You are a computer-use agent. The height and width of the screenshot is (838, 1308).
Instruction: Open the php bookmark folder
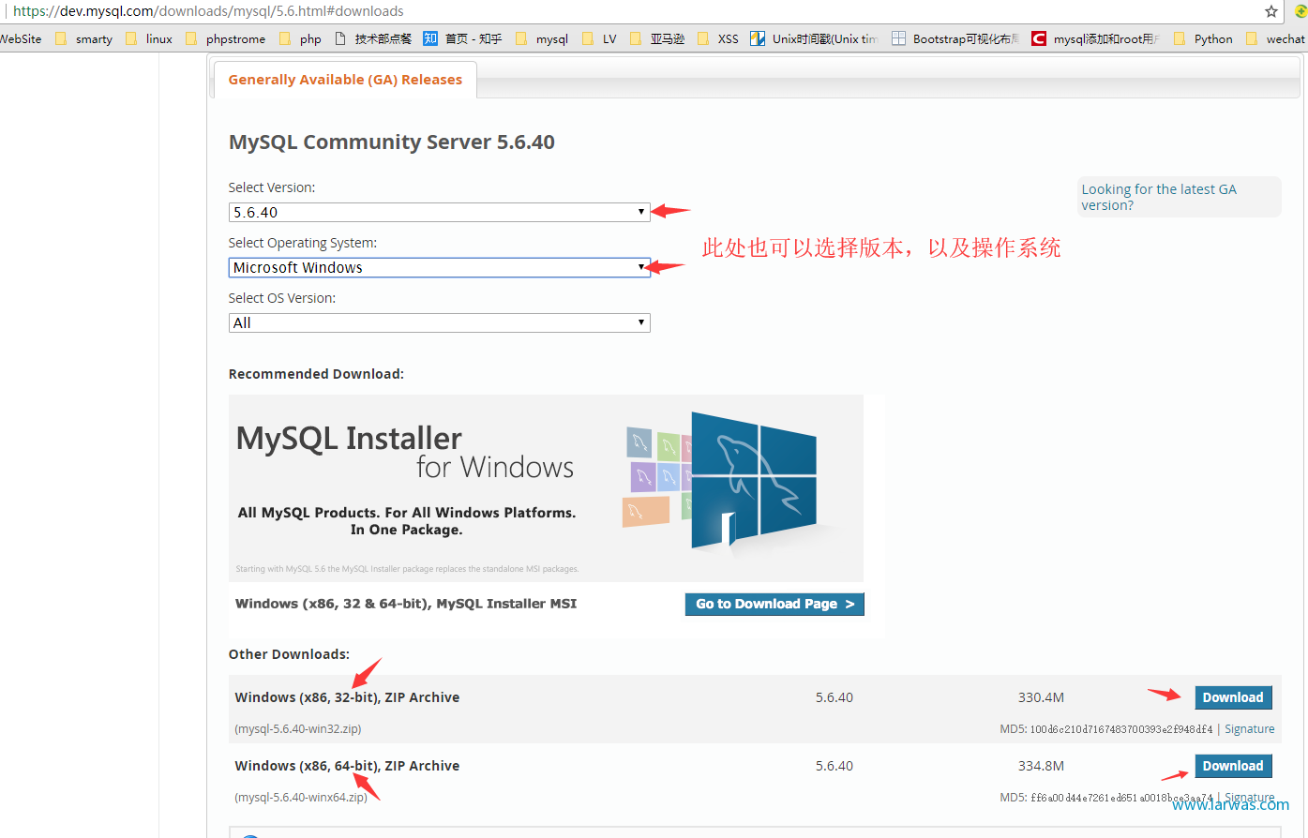pyautogui.click(x=300, y=38)
